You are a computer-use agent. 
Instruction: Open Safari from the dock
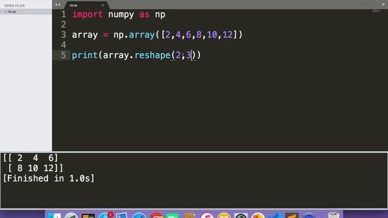139,216
